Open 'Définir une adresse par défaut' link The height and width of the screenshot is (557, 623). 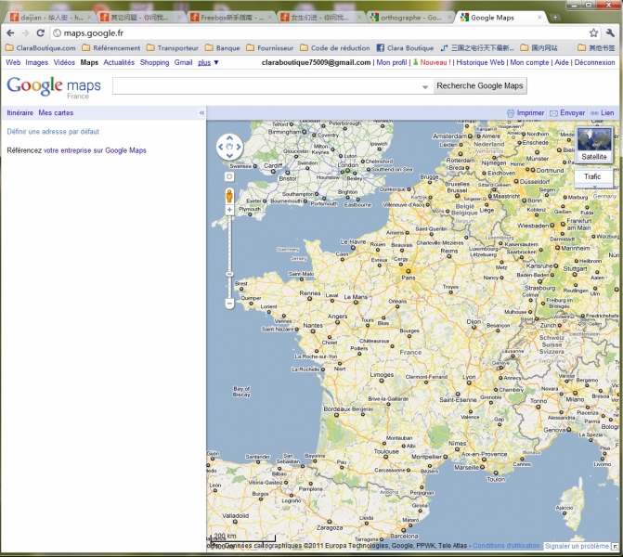coord(53,132)
